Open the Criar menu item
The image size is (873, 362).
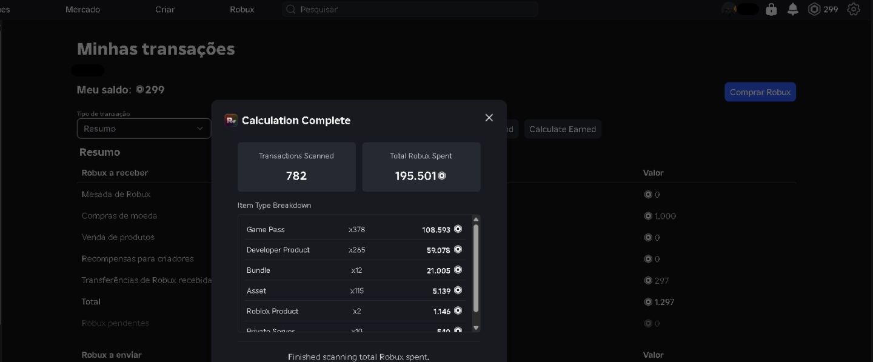(165, 9)
